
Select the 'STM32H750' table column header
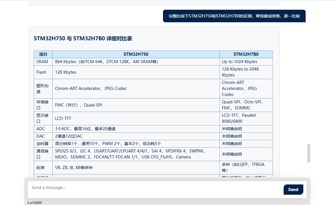[136, 54]
